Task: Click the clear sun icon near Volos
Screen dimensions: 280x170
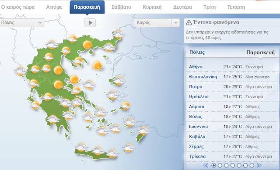Action: click(74, 79)
